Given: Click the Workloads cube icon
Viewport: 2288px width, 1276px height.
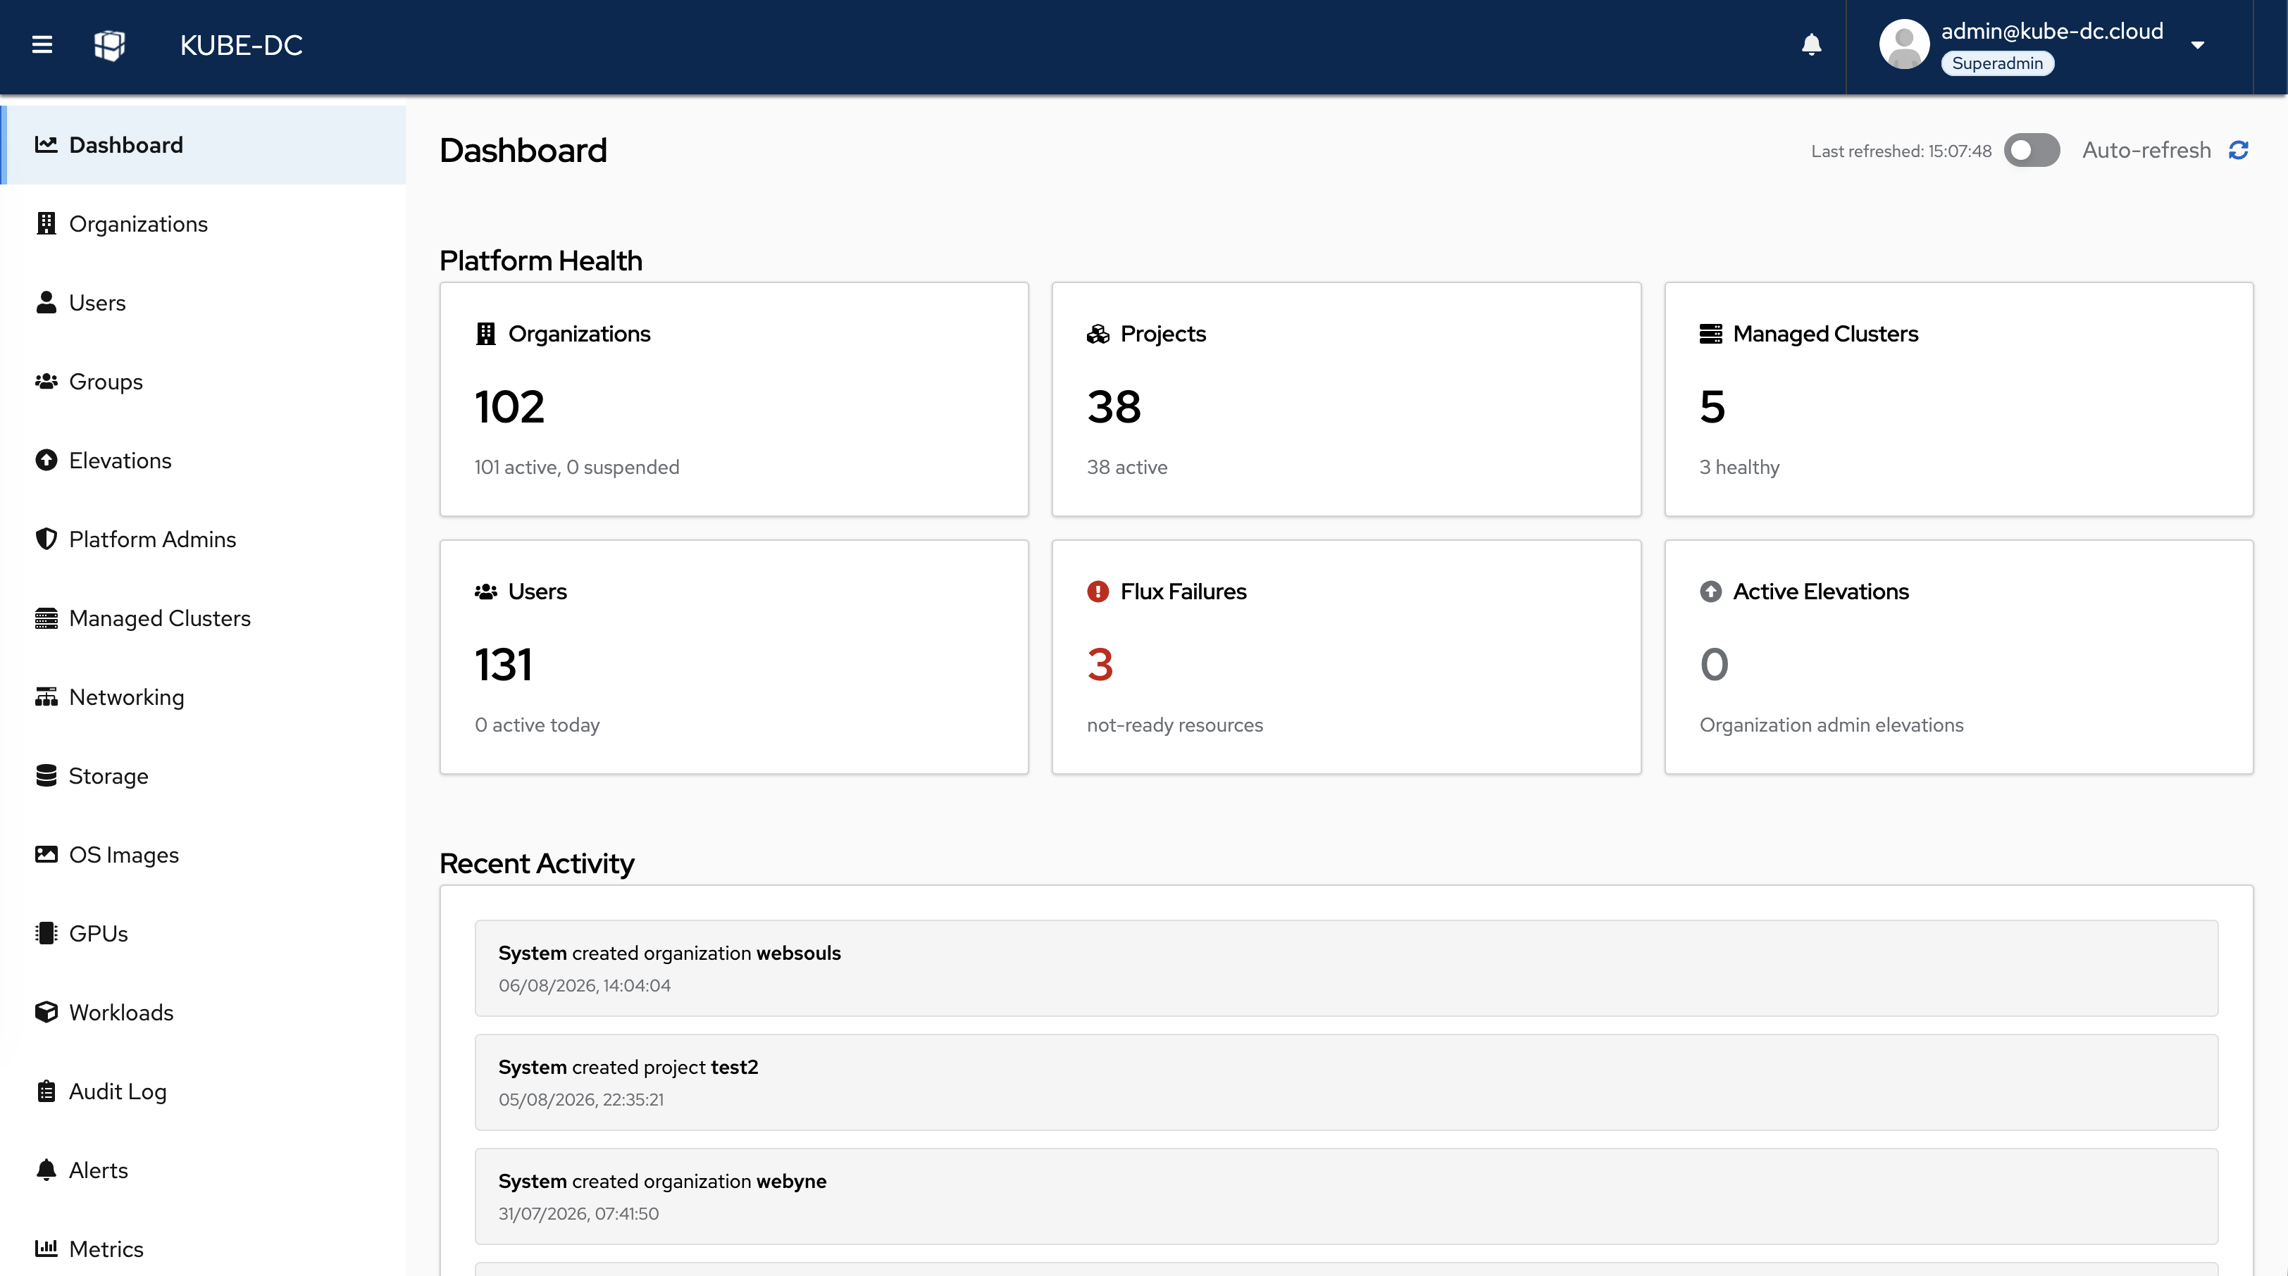Looking at the screenshot, I should [46, 1012].
